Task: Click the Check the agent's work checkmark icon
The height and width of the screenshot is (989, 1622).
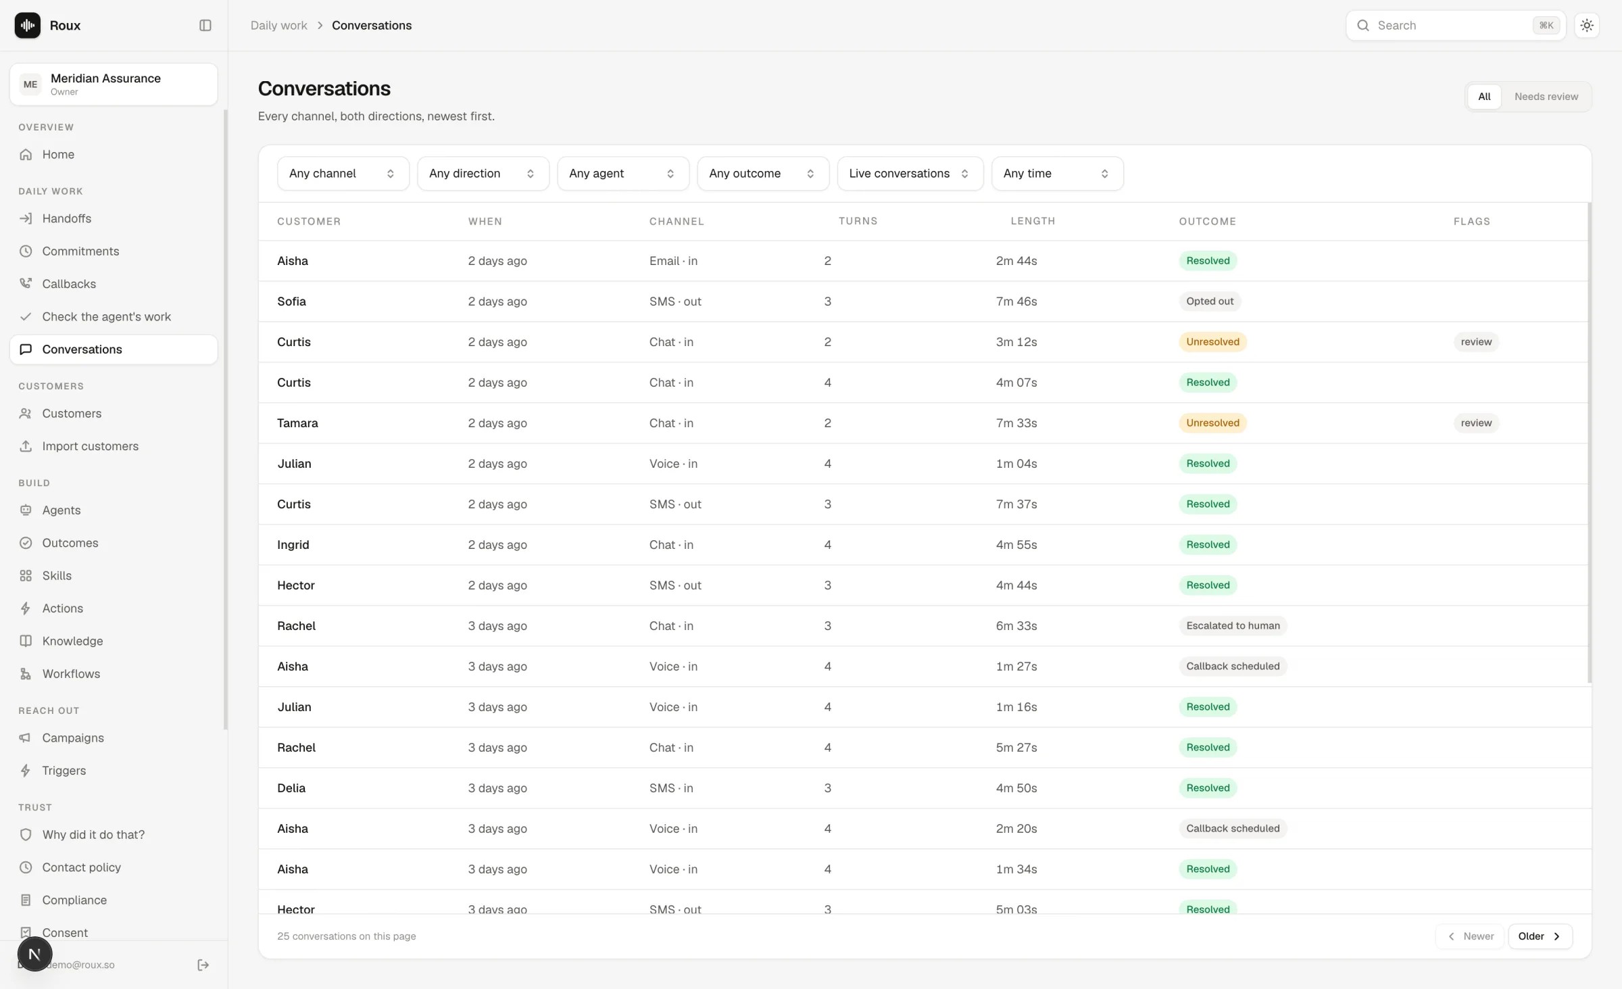Action: click(26, 316)
